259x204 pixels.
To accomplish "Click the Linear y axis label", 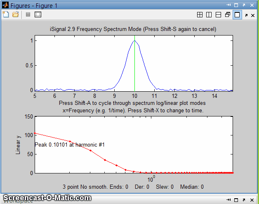I will tap(18, 145).
